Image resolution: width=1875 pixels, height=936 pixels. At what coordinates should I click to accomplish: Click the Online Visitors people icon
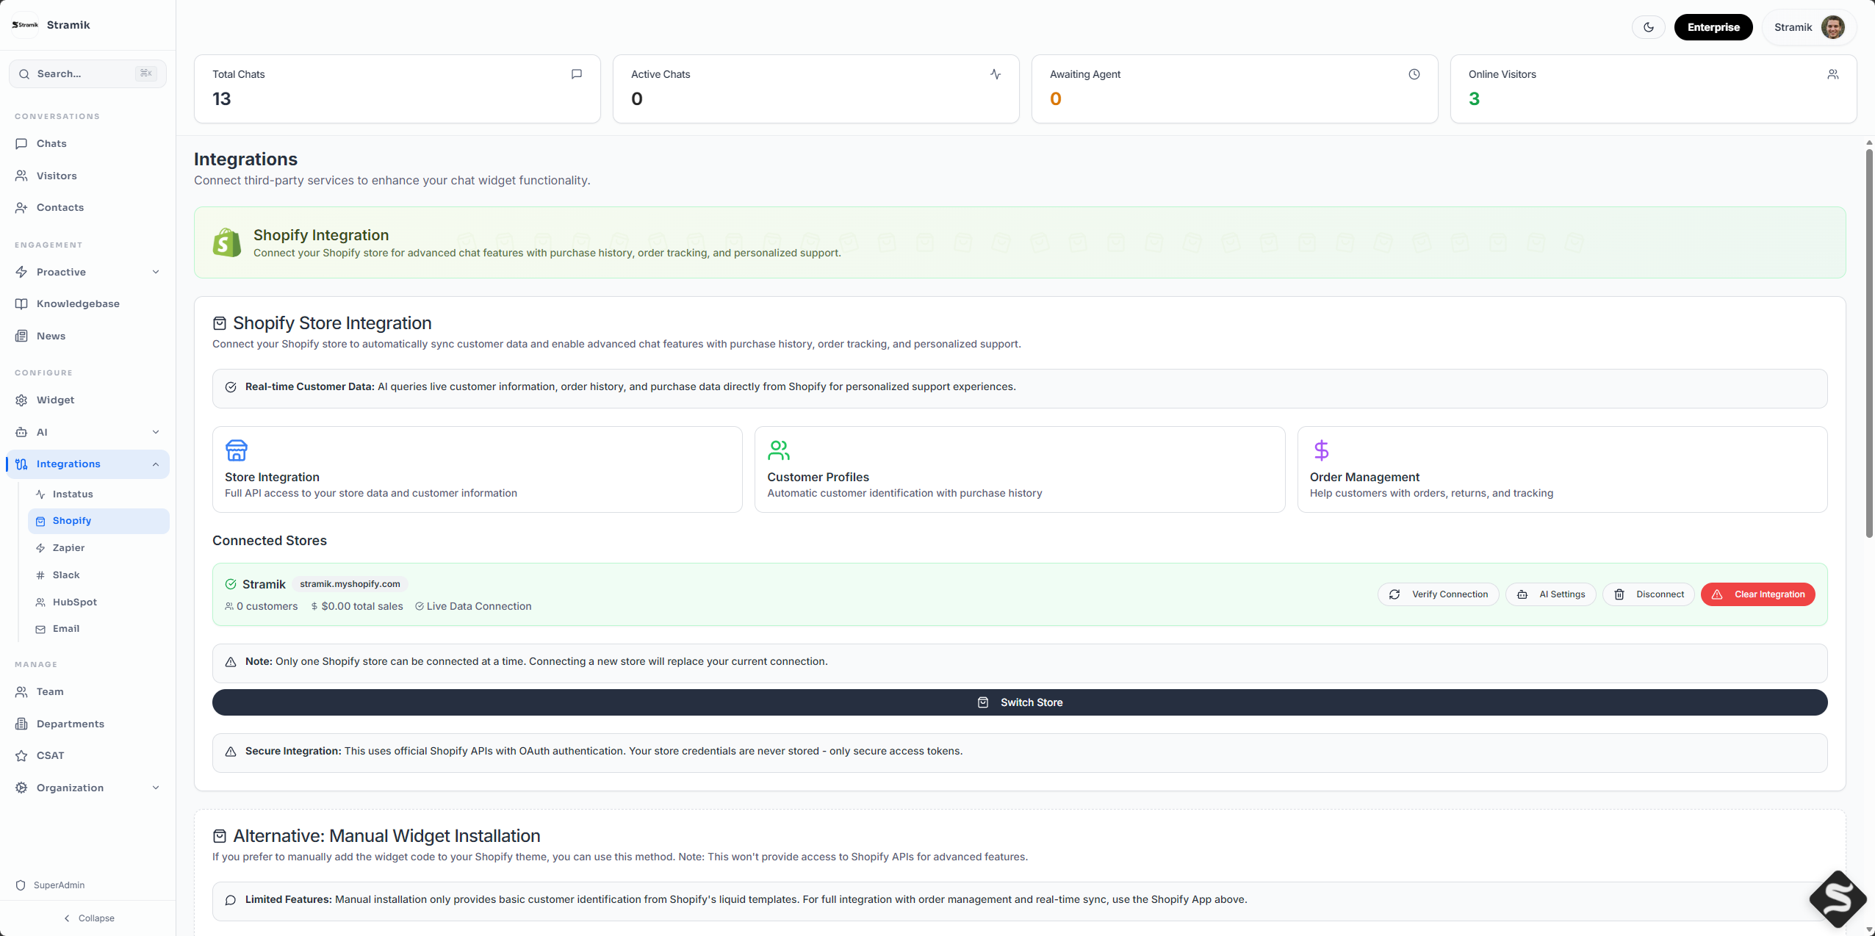(x=1832, y=74)
